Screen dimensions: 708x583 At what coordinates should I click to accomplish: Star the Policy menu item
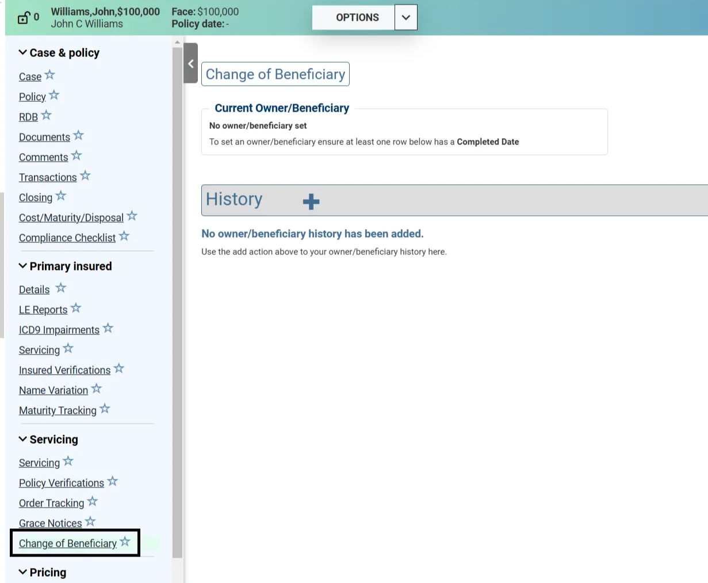point(54,96)
